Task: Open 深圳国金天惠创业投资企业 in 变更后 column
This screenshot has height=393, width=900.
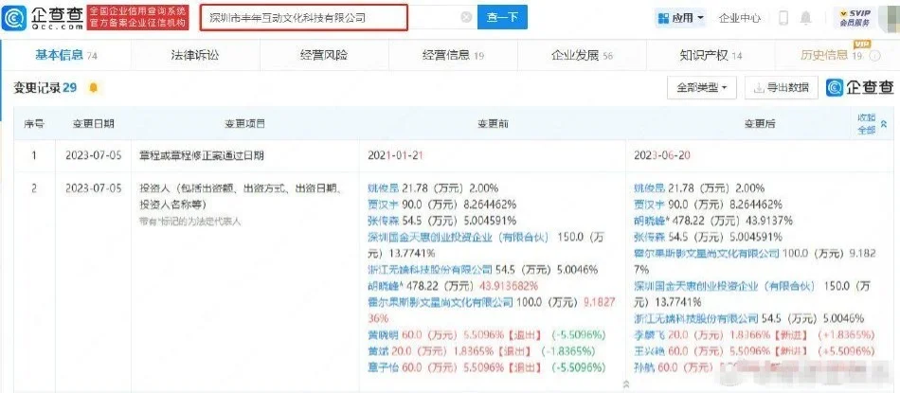Action: tap(725, 285)
